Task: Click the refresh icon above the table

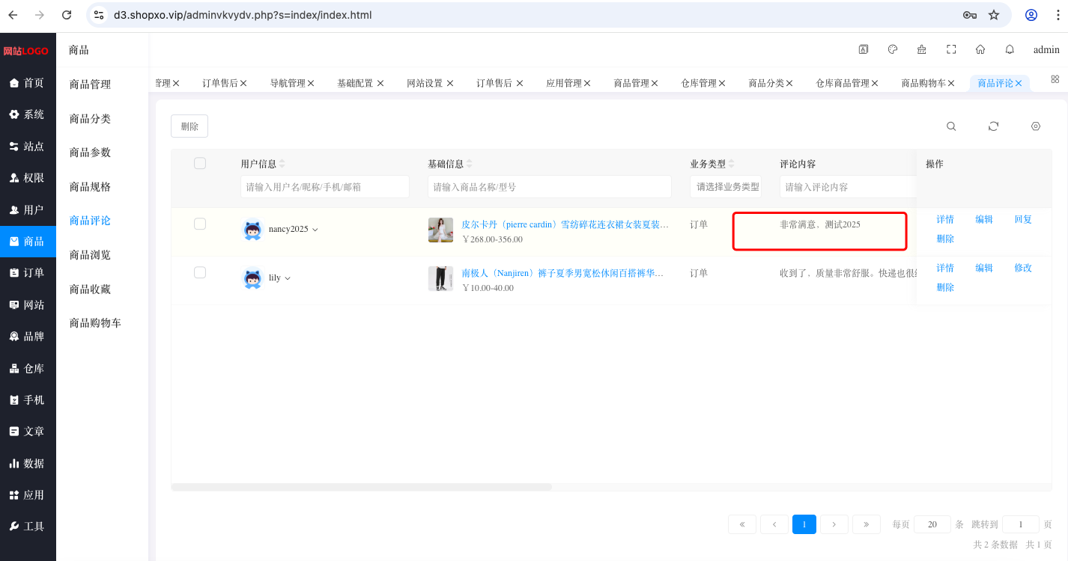Action: (993, 126)
